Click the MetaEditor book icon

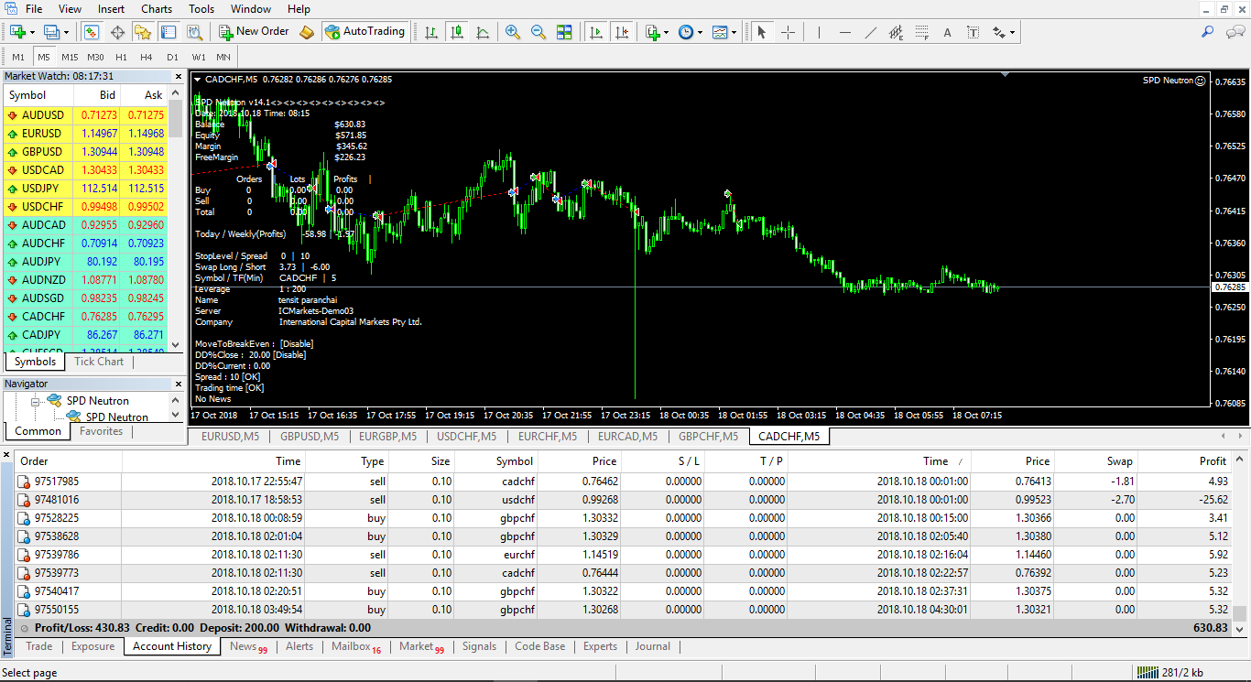coord(307,32)
